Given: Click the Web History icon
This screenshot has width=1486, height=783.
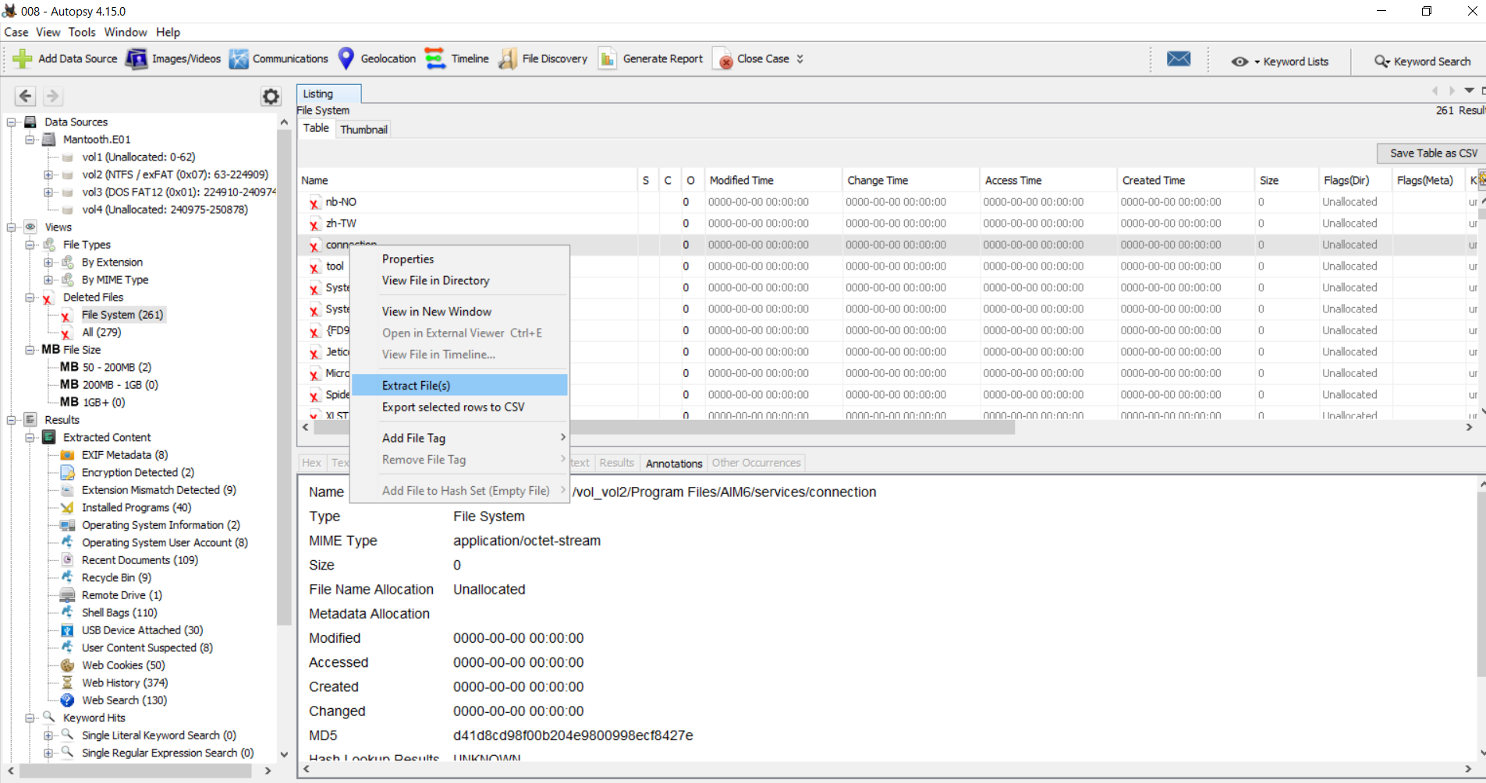Looking at the screenshot, I should 68,682.
